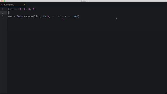Click the Elixir file icon on the reduce.exs tab
Viewport: 167px width, 94px height.
[2, 5]
